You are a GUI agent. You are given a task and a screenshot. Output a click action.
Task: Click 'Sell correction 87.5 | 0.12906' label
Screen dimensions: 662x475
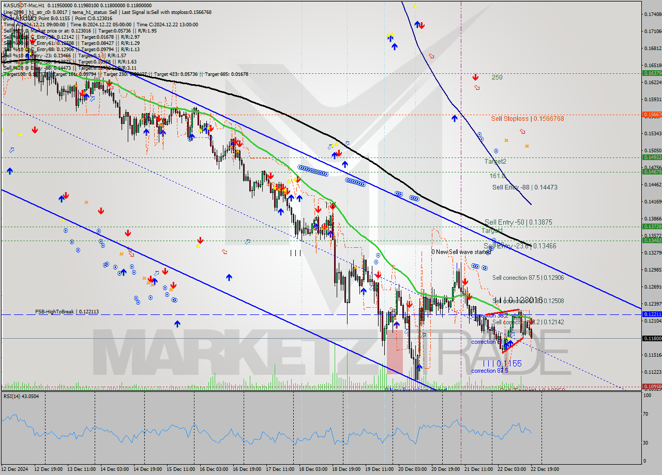click(528, 278)
